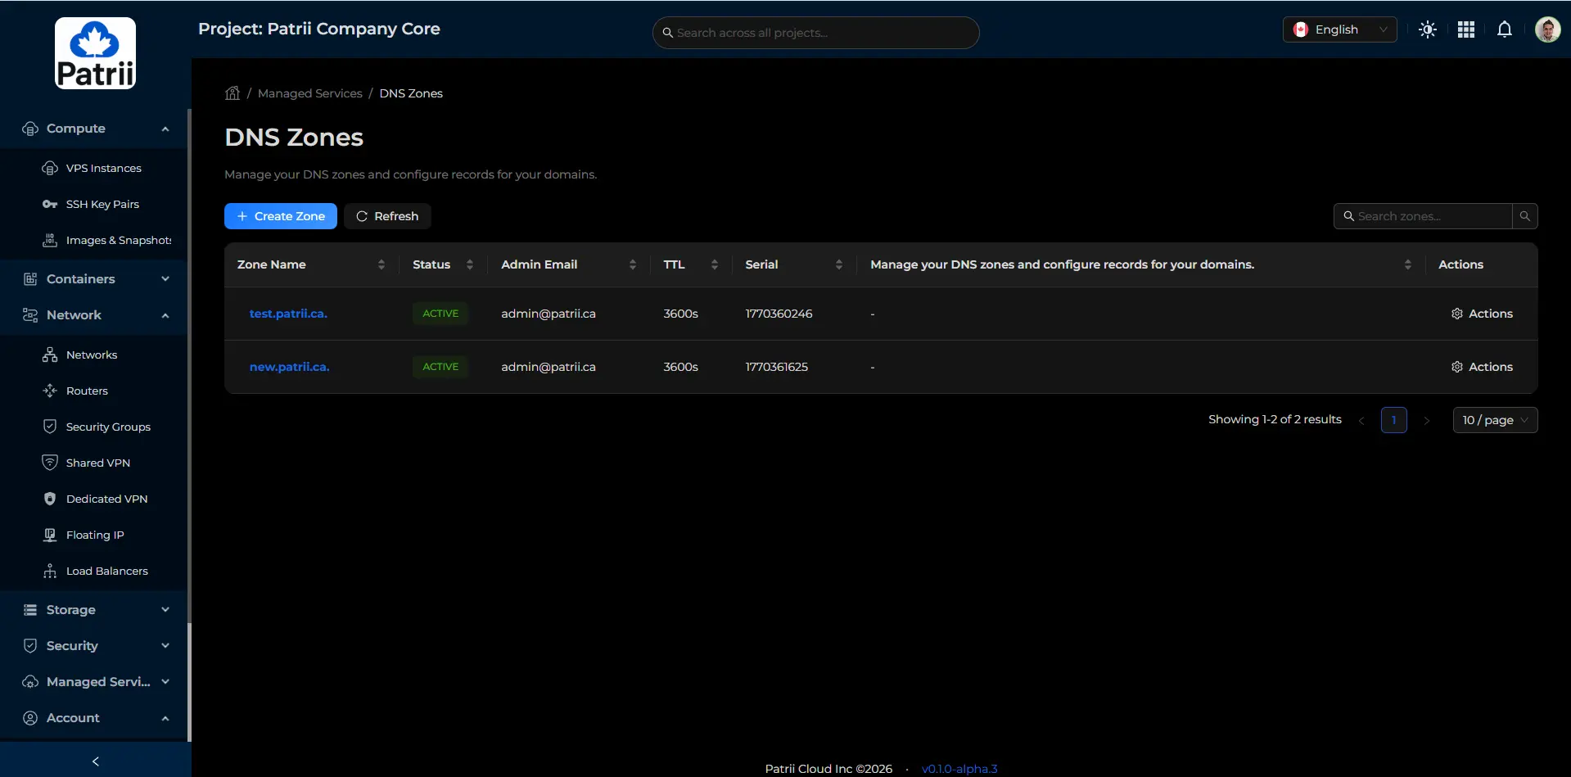Select Floating IP from the sidebar
Viewport: 1571px width, 777px height.
point(95,535)
